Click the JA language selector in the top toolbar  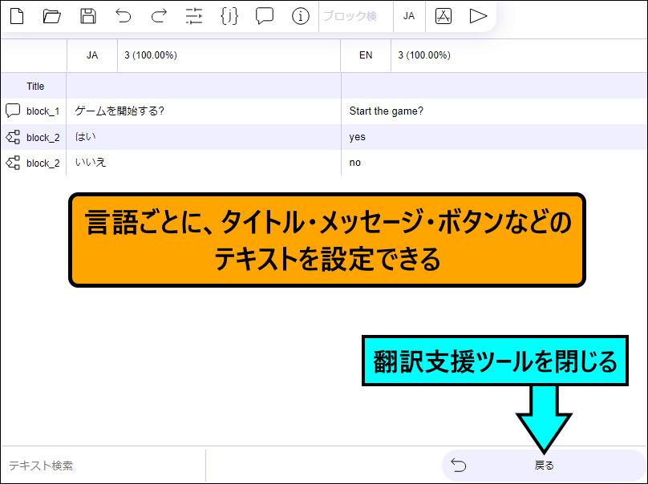pyautogui.click(x=409, y=16)
